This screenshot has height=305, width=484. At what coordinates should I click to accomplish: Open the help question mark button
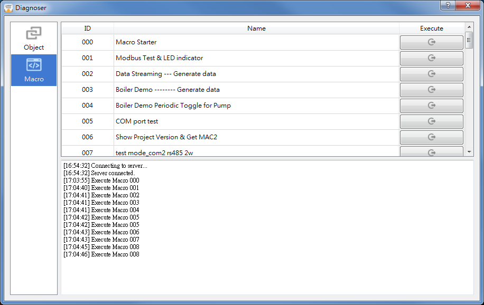pos(448,5)
